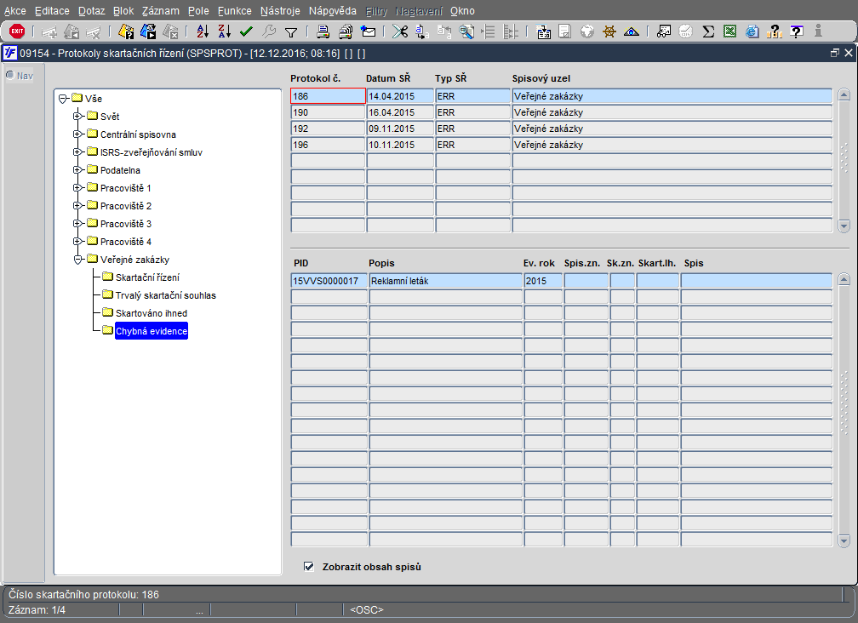Restore the inner SPSPROT form window
Image resolution: width=858 pixels, height=623 pixels.
point(834,53)
